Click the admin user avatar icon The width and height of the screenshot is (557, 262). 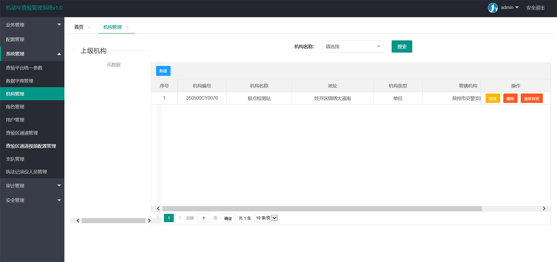pos(493,8)
